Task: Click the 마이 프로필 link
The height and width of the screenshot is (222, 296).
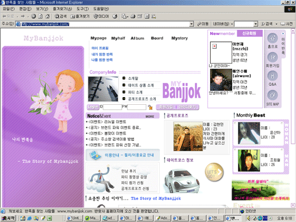Action: pos(100,48)
